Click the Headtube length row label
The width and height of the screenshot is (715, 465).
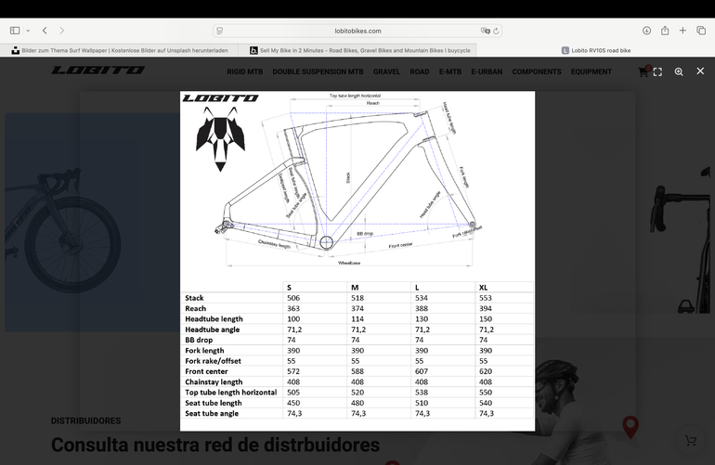[x=214, y=319]
